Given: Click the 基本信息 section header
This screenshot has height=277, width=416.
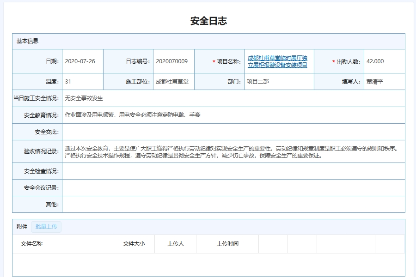Looking at the screenshot, I should click(27, 41).
